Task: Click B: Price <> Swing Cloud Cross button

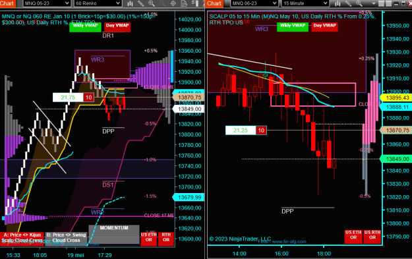Action: point(66,239)
